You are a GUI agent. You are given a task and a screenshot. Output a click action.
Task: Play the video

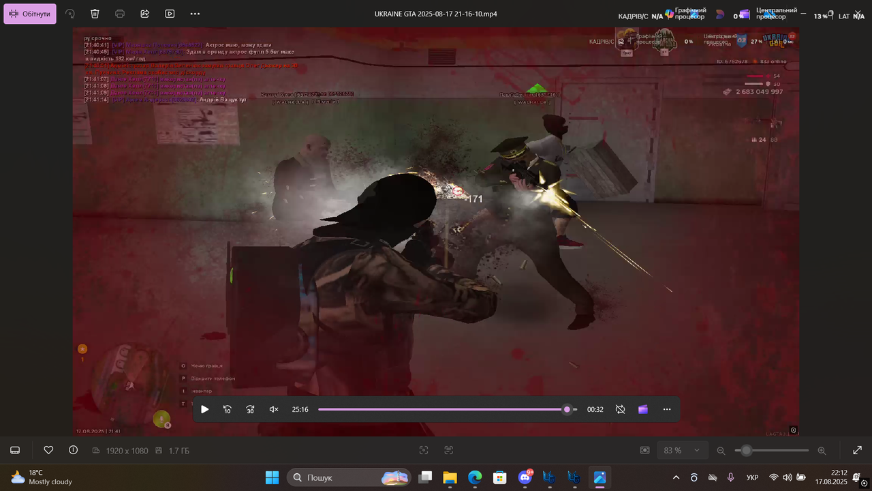click(x=204, y=409)
